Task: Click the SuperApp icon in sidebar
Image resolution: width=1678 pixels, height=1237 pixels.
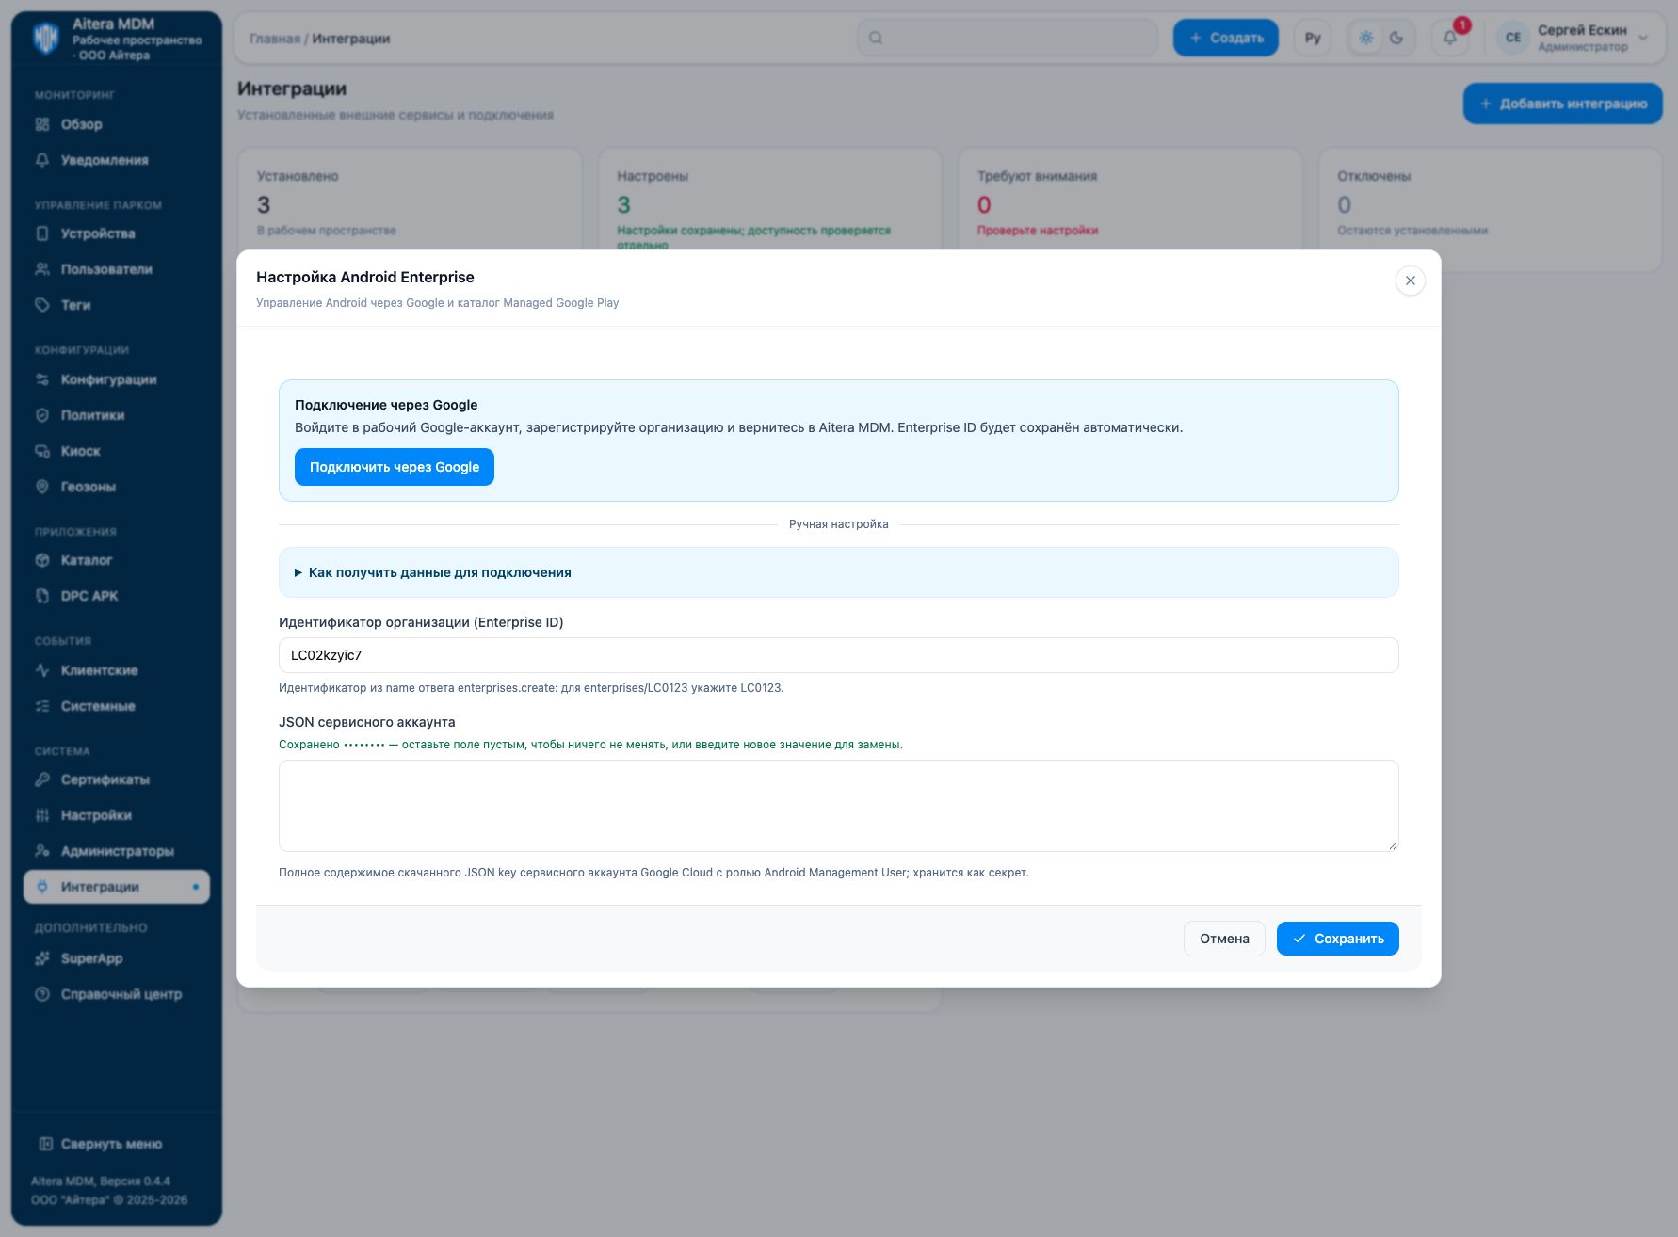Action: point(42,958)
